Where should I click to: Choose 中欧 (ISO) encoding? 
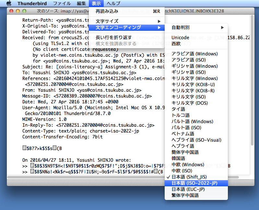(x=196, y=171)
